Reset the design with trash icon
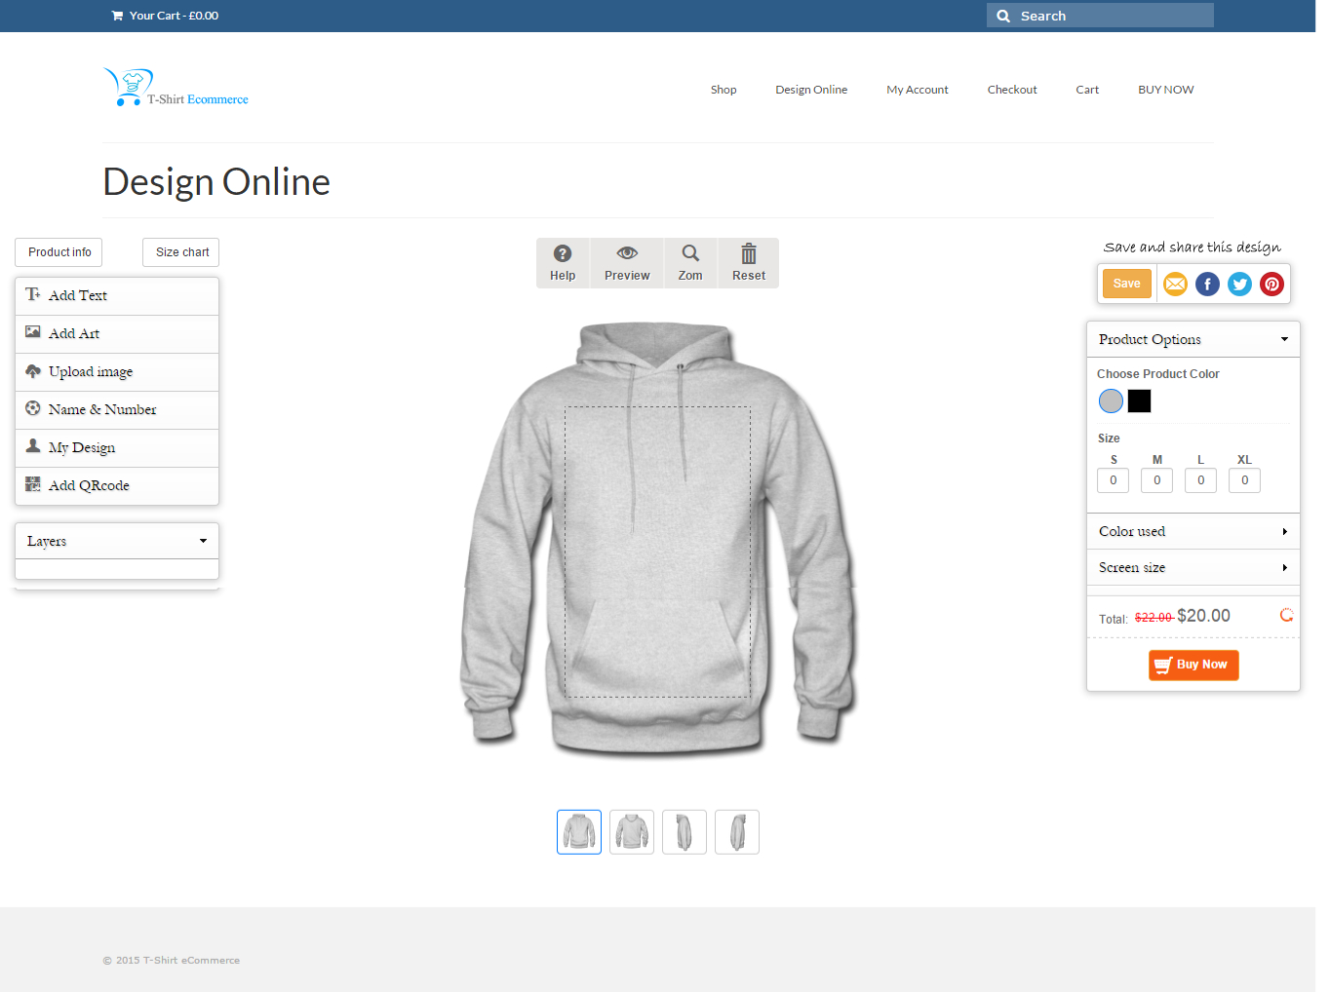 [749, 263]
